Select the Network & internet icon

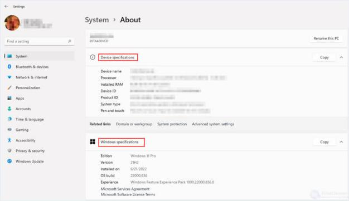point(9,77)
